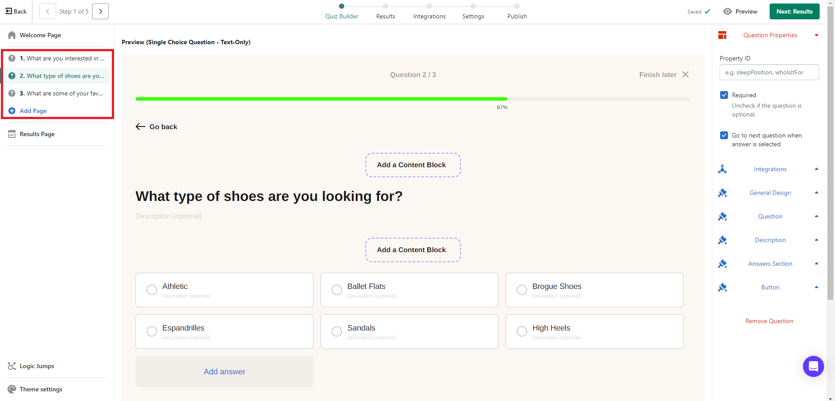The width and height of the screenshot is (835, 401).
Task: Click the eye icon next to Preview
Action: (728, 11)
